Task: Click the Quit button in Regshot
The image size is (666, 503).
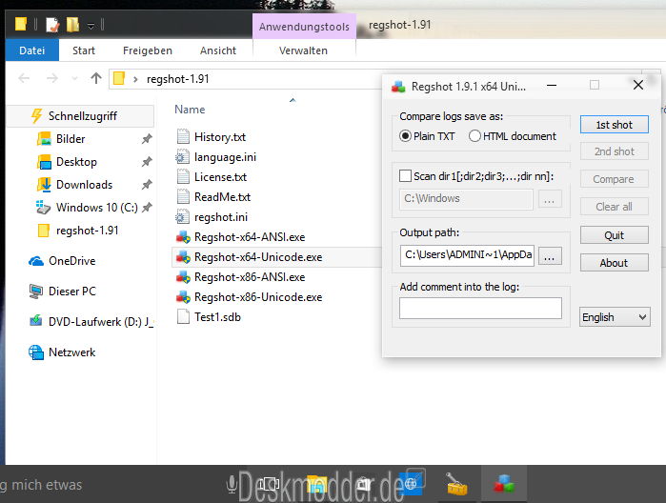Action: (x=615, y=235)
